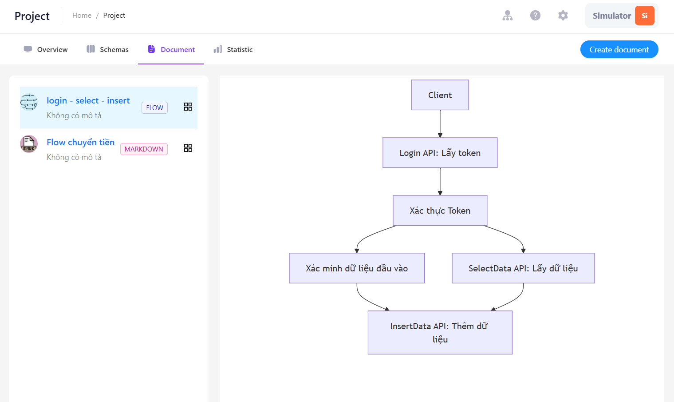Image resolution: width=674 pixels, height=402 pixels.
Task: Open grid menu for Flow chuyển tiền
Action: tap(188, 148)
